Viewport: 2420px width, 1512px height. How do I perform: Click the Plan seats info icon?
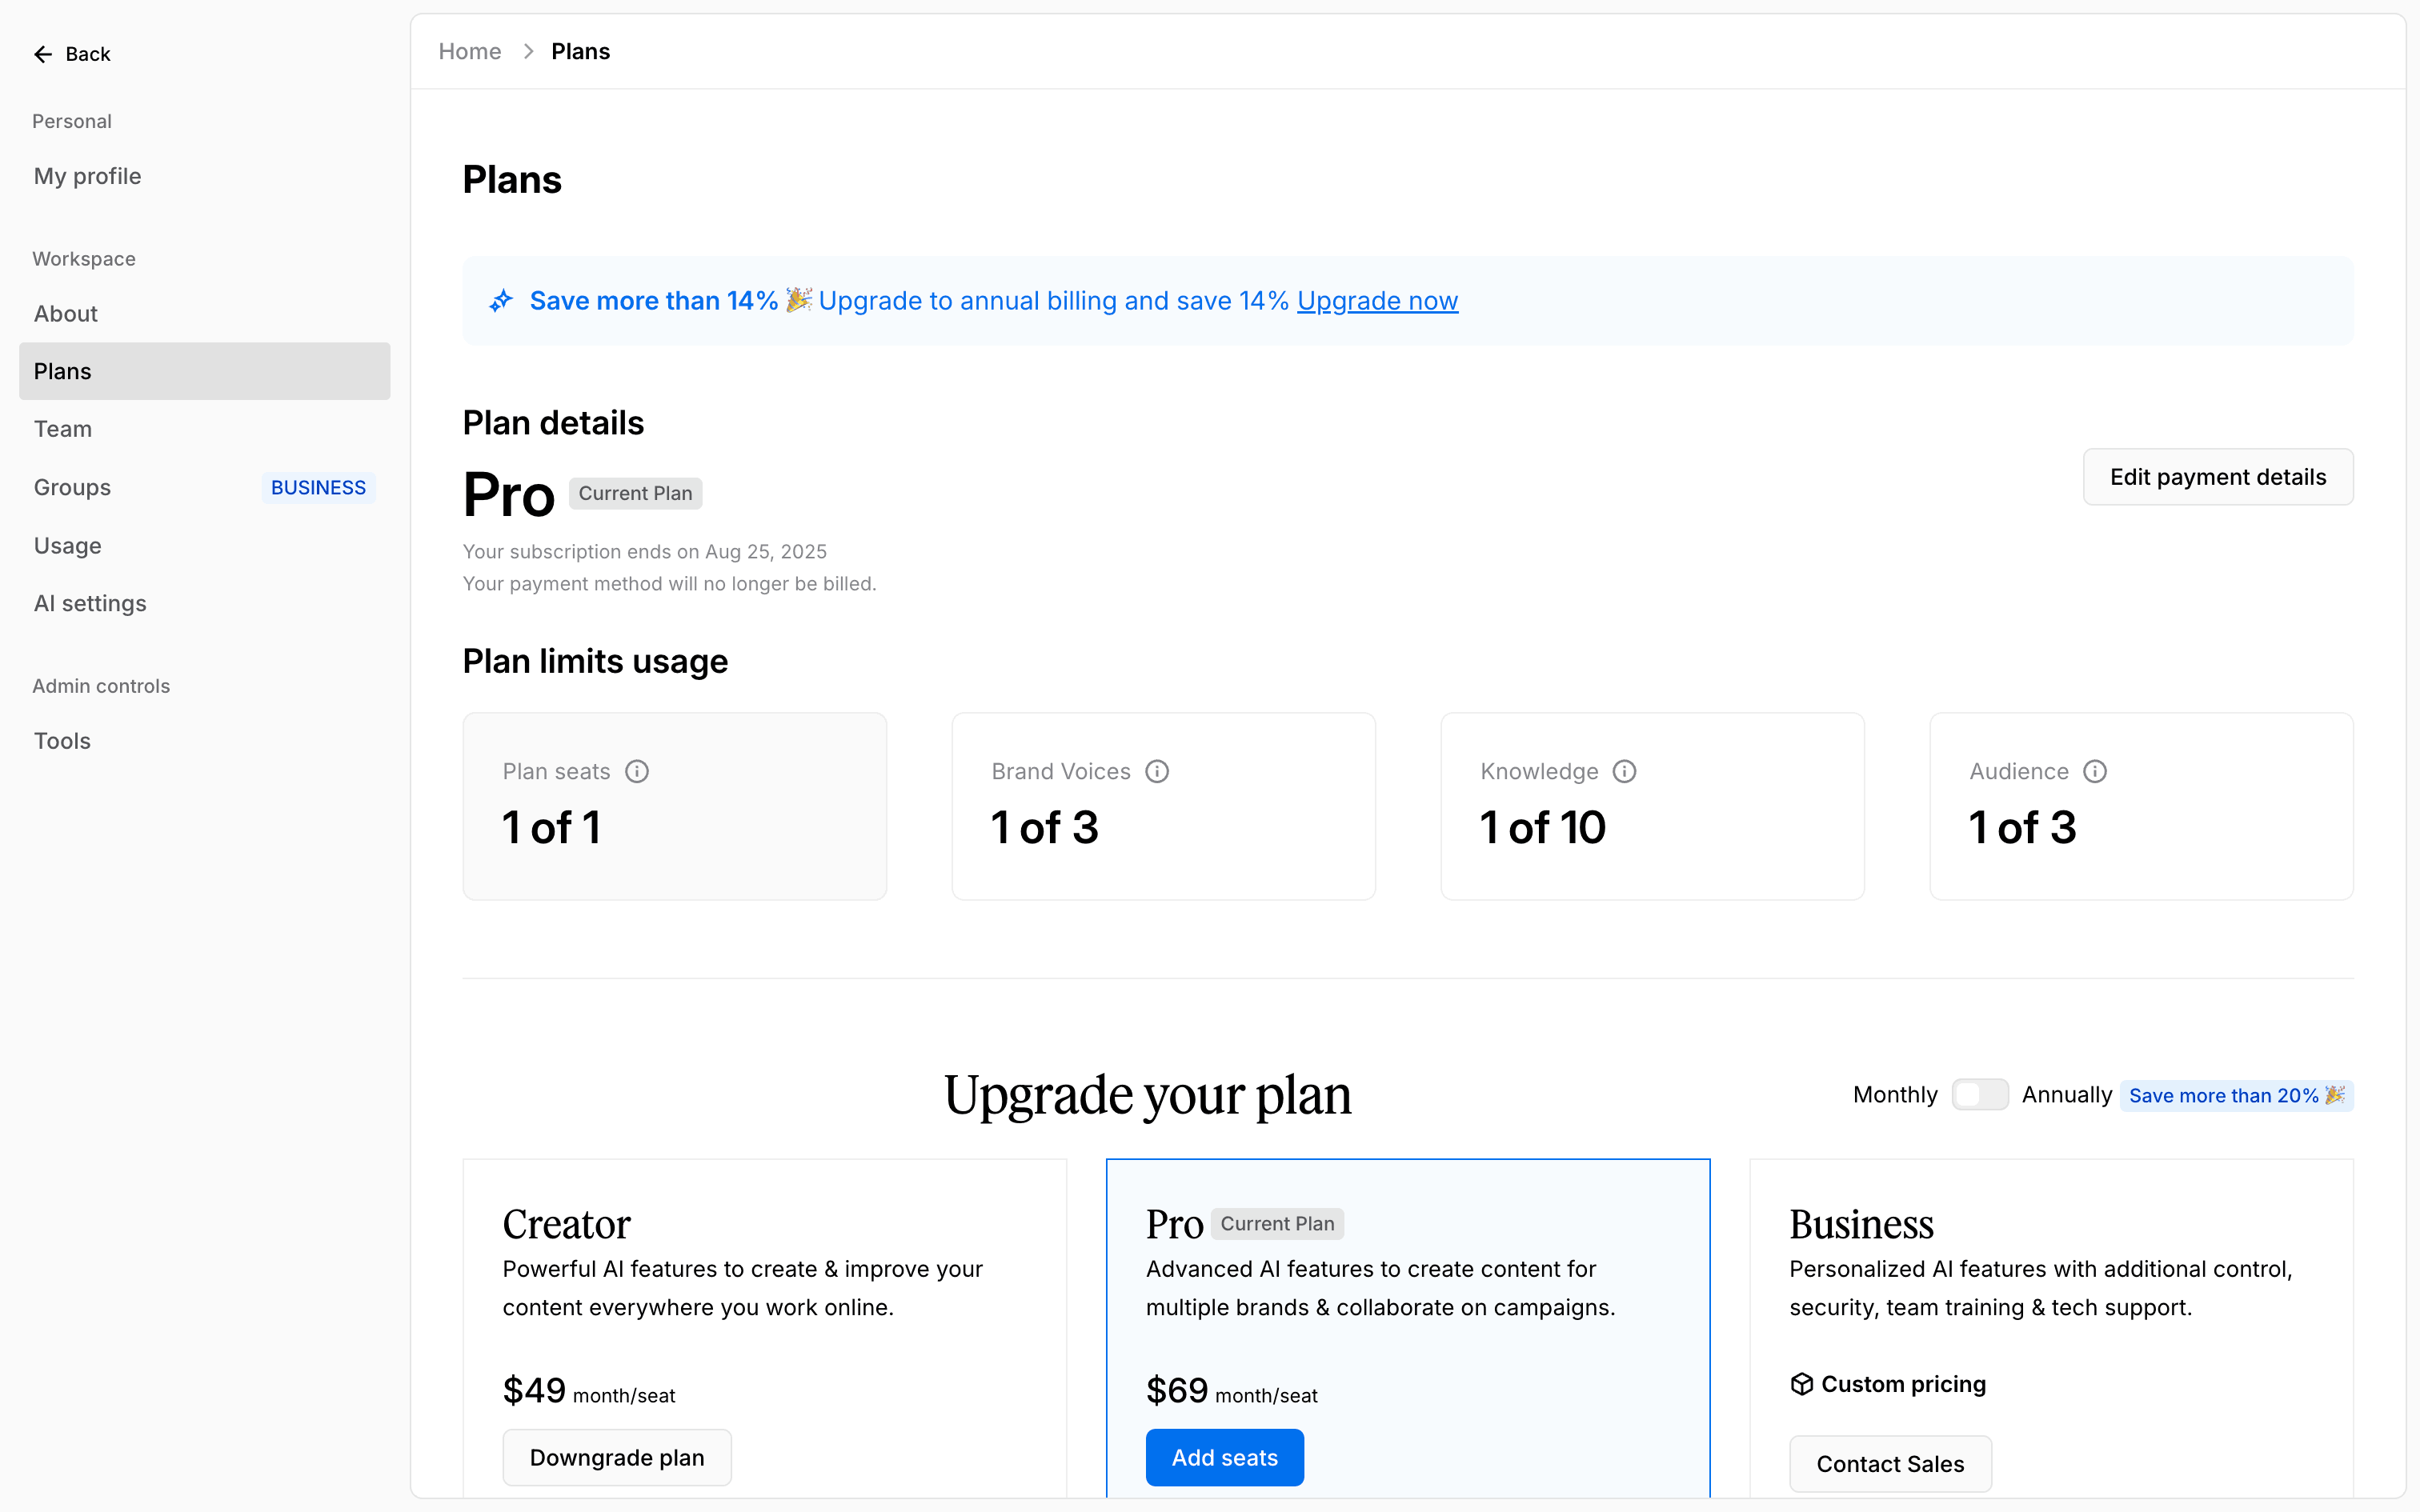pyautogui.click(x=637, y=771)
